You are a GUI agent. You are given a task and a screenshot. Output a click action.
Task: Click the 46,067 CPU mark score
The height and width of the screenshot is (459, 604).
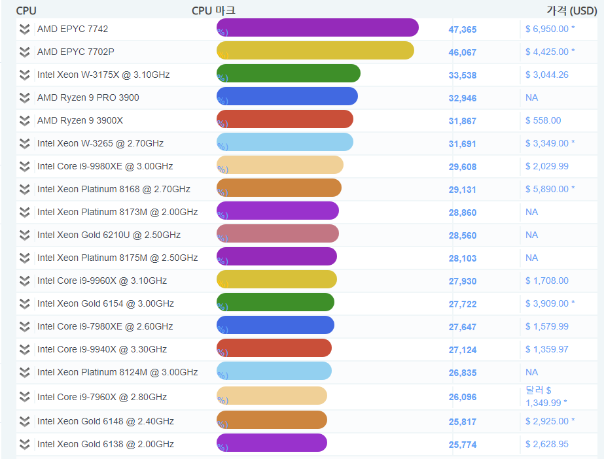(x=462, y=52)
